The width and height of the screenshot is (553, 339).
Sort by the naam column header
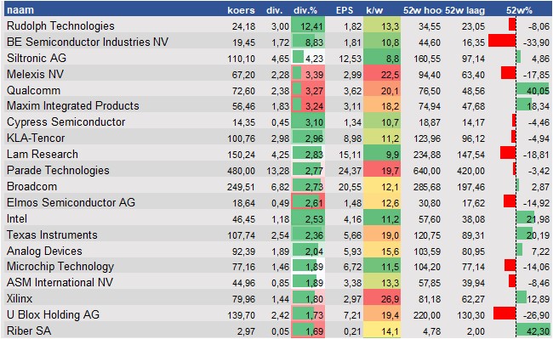tap(20, 10)
